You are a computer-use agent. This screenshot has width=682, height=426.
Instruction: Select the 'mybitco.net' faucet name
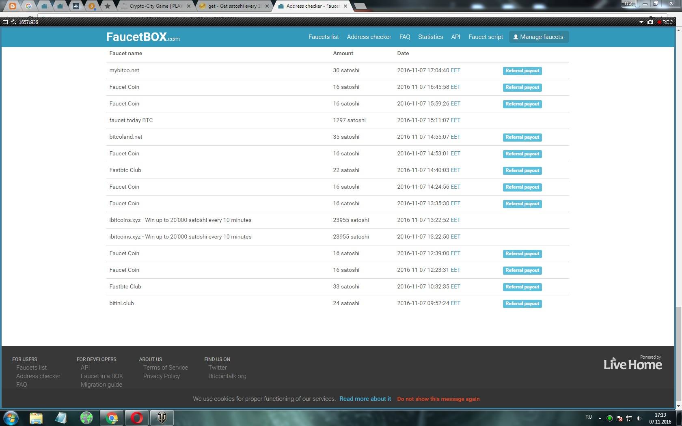(124, 70)
